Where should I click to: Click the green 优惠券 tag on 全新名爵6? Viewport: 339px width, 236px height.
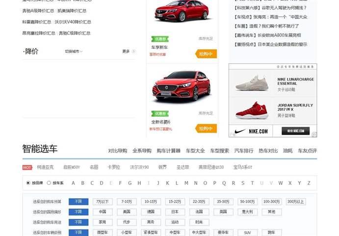(160, 114)
